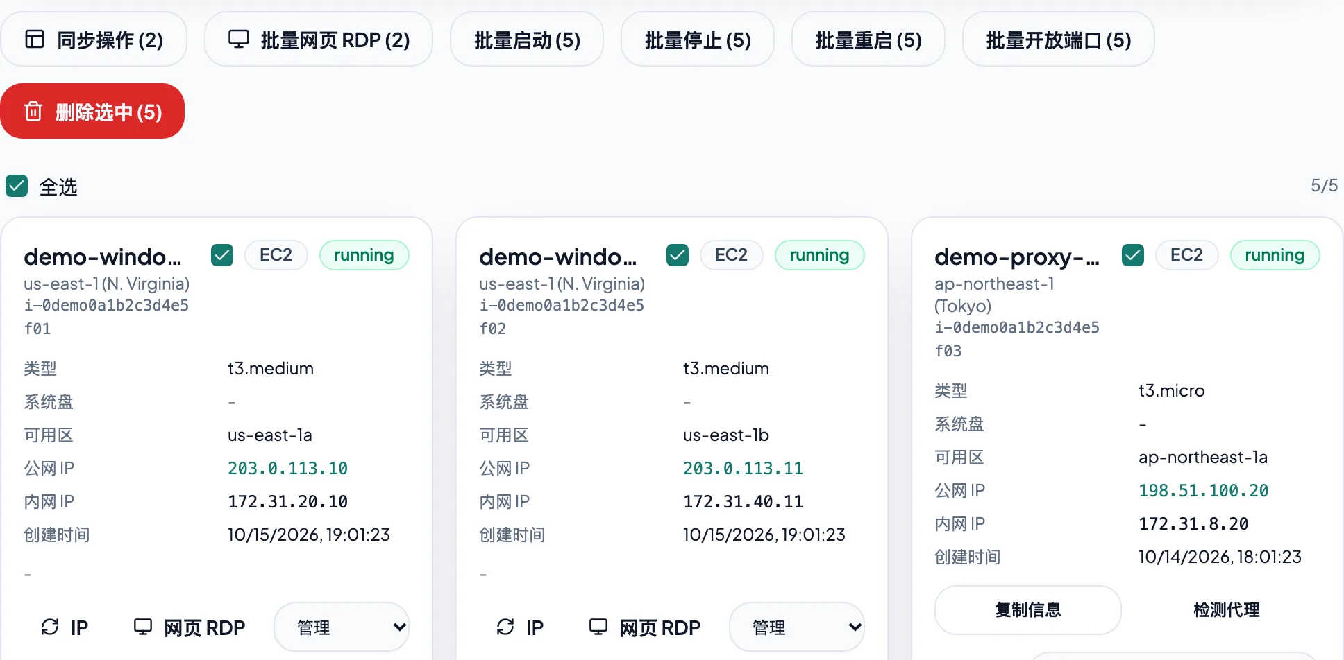Viewport: 1344px width, 660px height.
Task: Click public IP 203.0.113.10
Action: coord(287,469)
